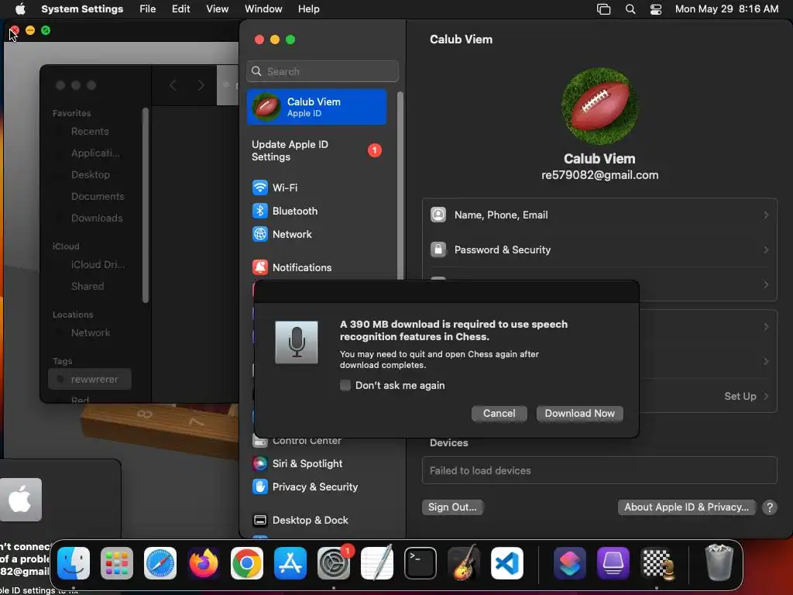Open the Window menu
This screenshot has width=793, height=595.
263,9
